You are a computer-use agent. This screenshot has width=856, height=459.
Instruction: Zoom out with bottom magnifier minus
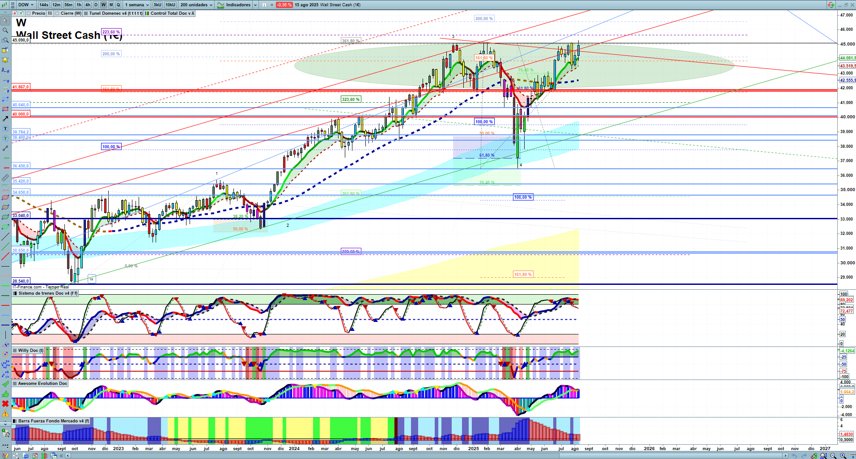pyautogui.click(x=833, y=456)
